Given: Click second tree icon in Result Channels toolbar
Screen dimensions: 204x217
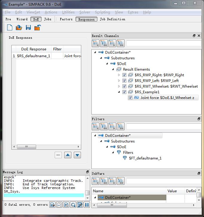Looking at the screenshot, I should pyautogui.click(x=104, y=43).
